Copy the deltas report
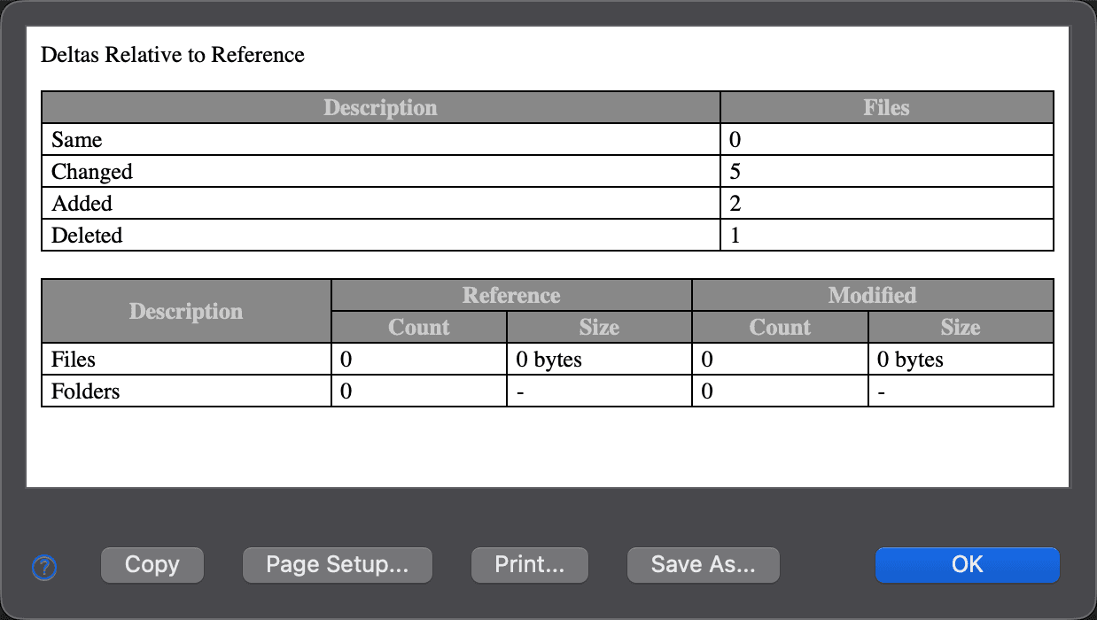The image size is (1097, 620). tap(152, 565)
